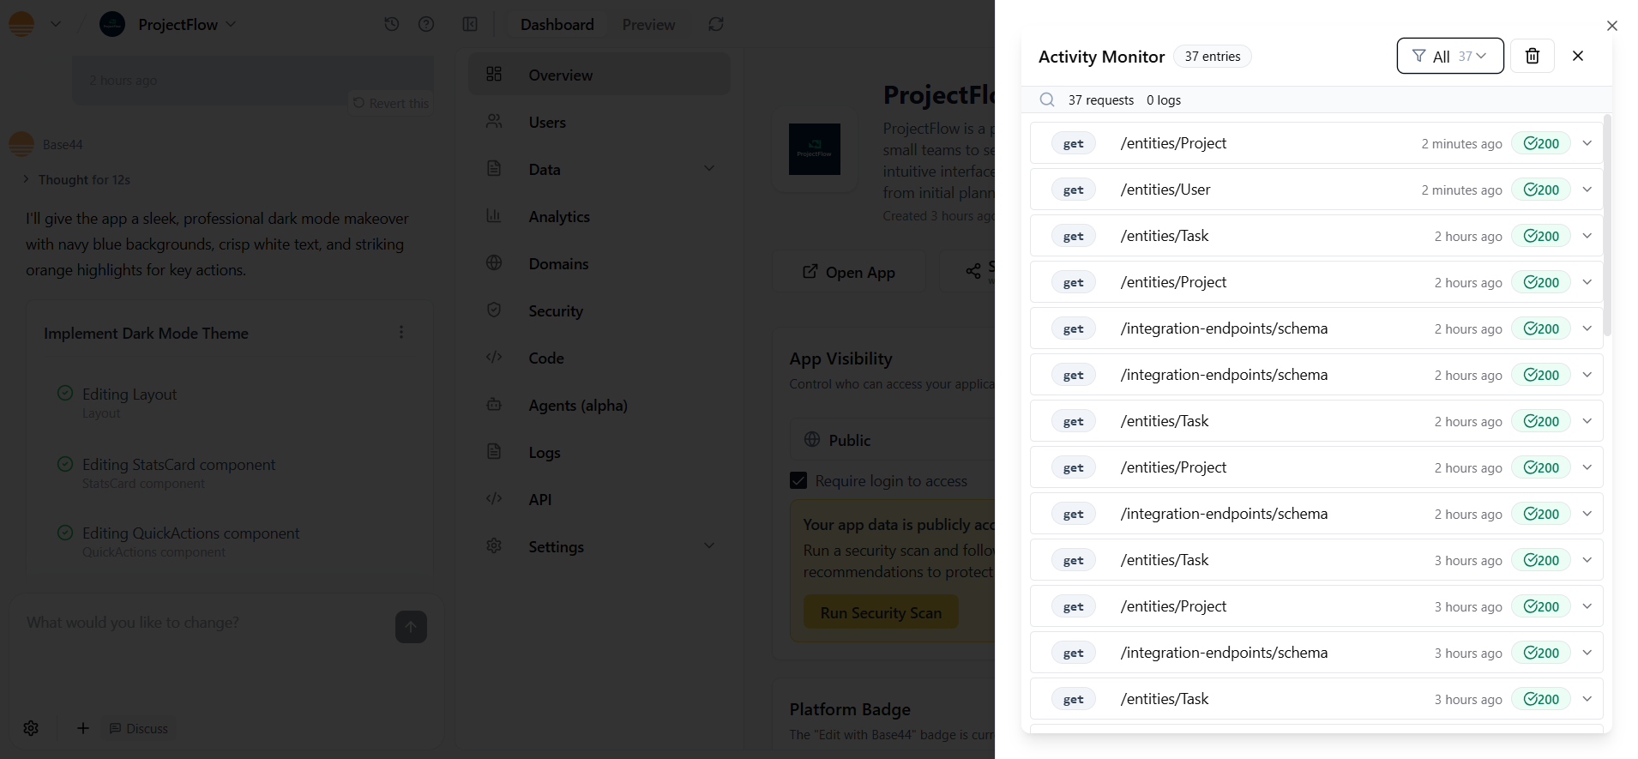
Task: Open chat settings gear at bottom left
Action: pyautogui.click(x=31, y=728)
